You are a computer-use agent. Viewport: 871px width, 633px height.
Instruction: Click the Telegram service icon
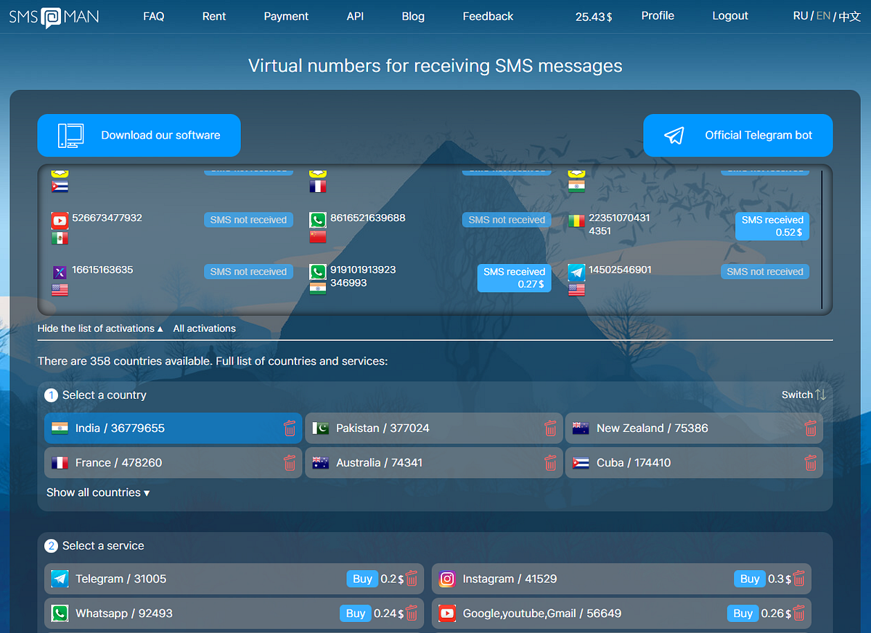60,579
